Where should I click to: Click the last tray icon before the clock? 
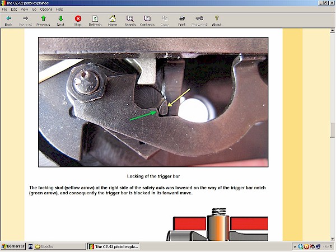coord(318,247)
